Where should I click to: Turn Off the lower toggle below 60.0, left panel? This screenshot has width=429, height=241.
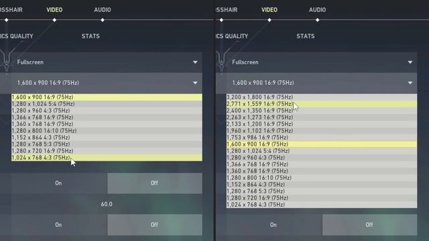[x=155, y=225]
